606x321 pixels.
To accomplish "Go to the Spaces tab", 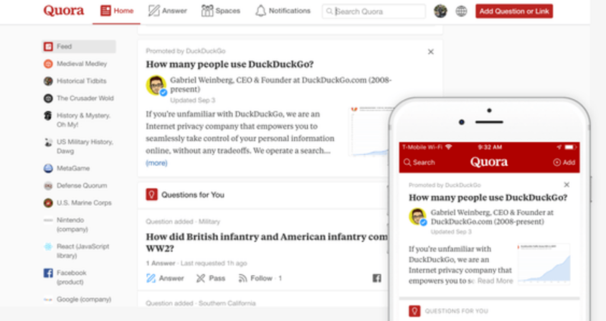I will coord(221,11).
